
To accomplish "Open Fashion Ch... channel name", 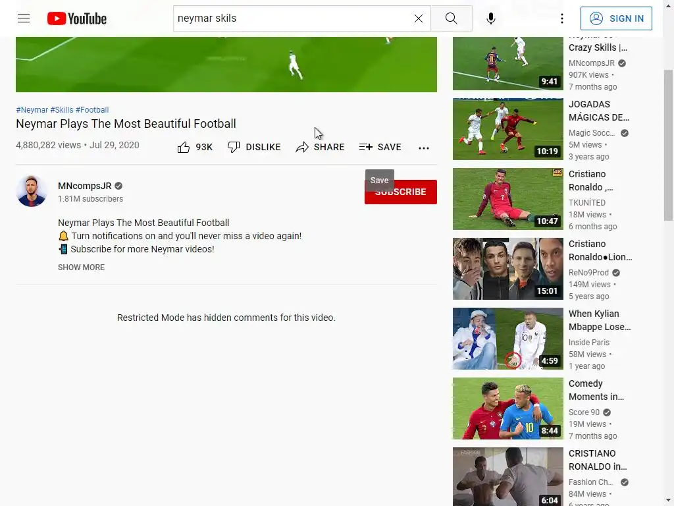I will click(x=590, y=482).
